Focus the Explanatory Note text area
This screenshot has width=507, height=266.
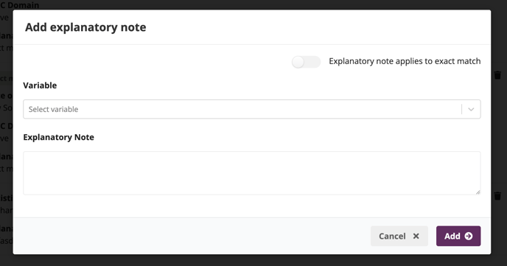(251, 173)
